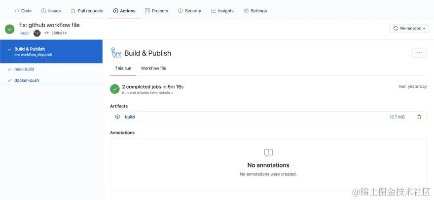Click the No annotations were created message
434x200 pixels.
[x=268, y=174]
